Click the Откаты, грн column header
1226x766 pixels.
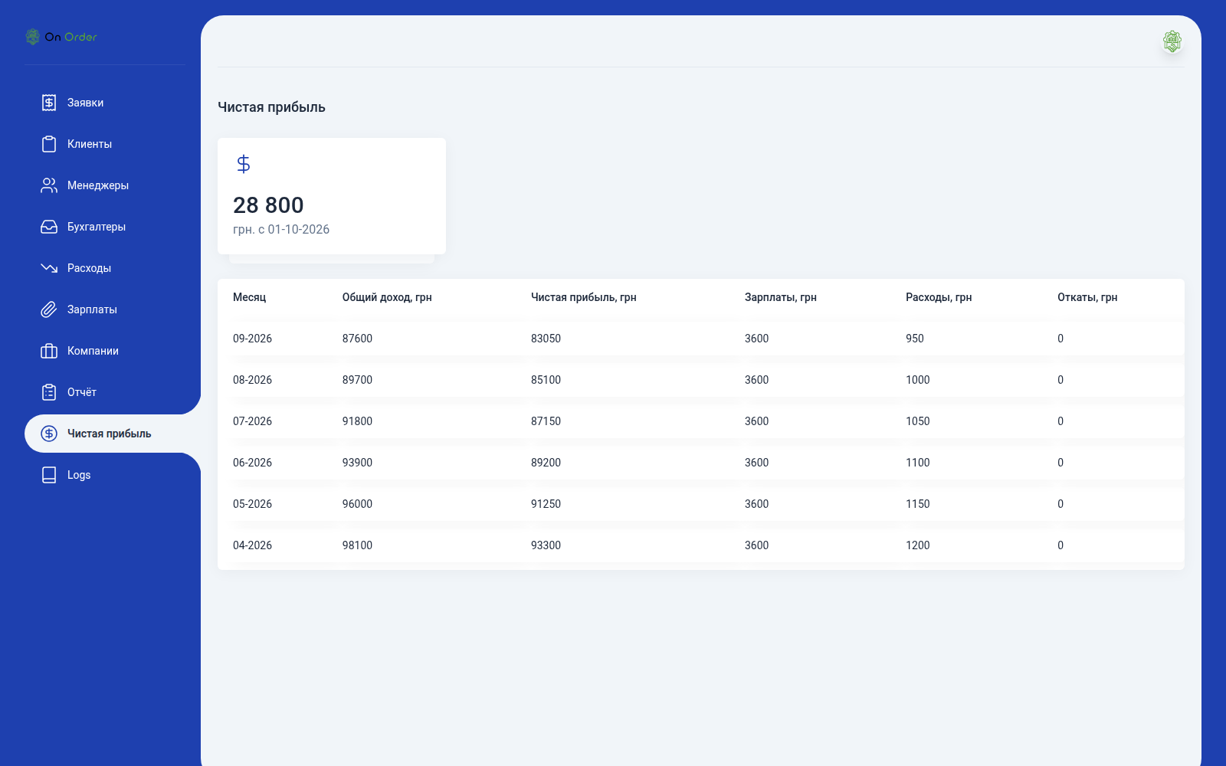(x=1087, y=297)
